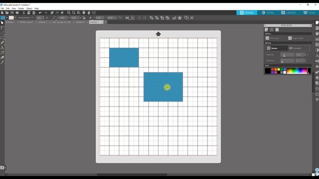
Task: Select the Text tool
Action: point(2,48)
